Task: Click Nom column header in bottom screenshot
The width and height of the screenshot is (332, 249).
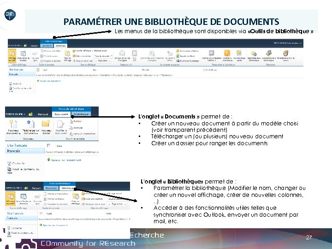Action: pos(108,213)
